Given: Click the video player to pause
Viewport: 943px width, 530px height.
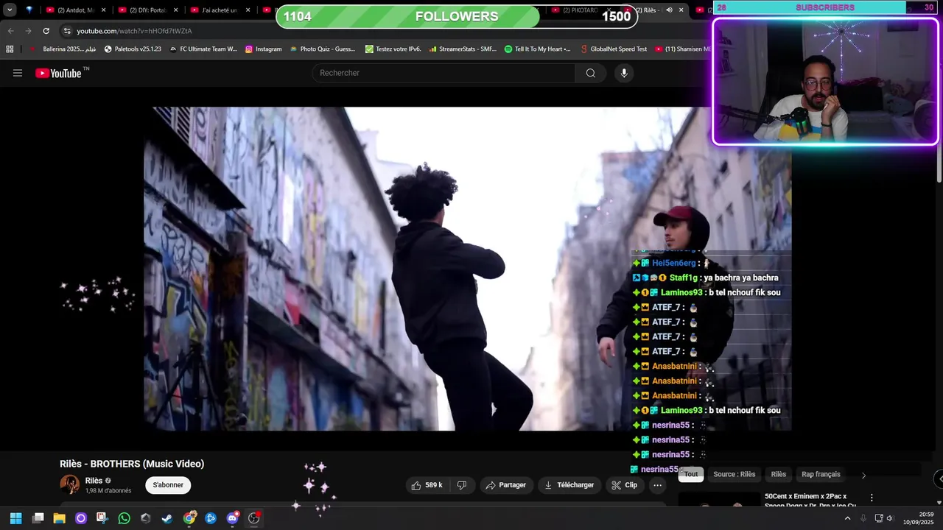Looking at the screenshot, I should [x=467, y=269].
